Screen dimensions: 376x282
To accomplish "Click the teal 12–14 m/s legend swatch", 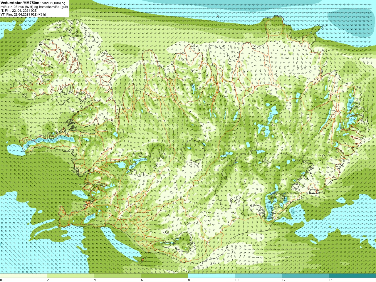I will pyautogui.click(x=305, y=276).
